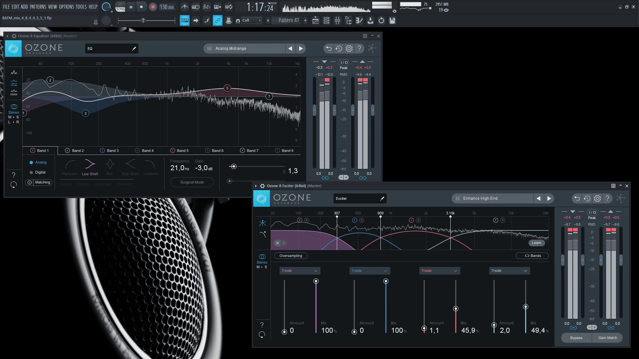639x359 pixels.
Task: Go to next preset in Exciter
Action: click(549, 198)
